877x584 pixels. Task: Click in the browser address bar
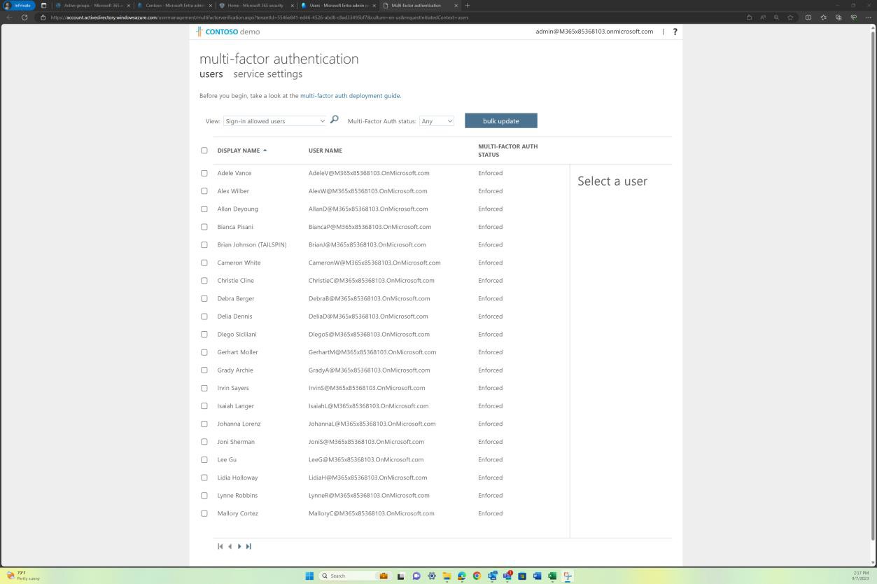[280, 17]
